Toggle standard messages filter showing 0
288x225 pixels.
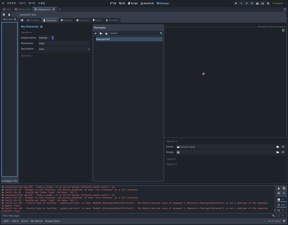coord(281,199)
